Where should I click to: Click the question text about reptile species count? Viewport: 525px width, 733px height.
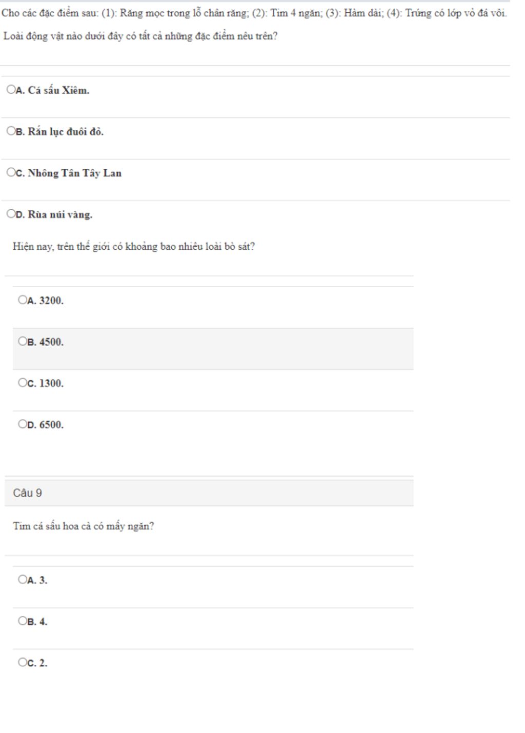coord(134,247)
